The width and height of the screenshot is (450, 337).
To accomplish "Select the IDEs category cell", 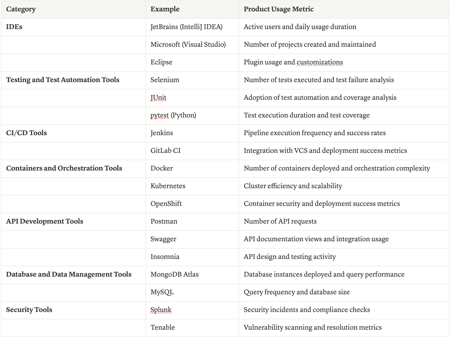I will click(14, 27).
